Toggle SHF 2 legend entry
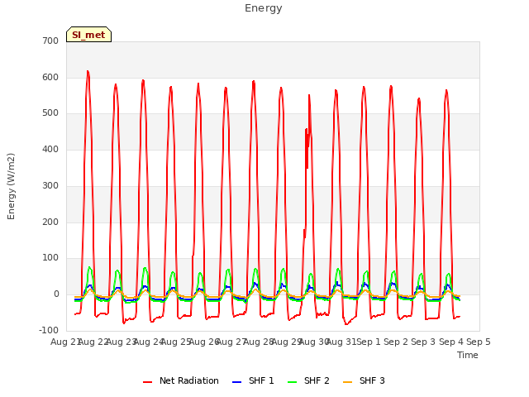 pyautogui.click(x=308, y=380)
